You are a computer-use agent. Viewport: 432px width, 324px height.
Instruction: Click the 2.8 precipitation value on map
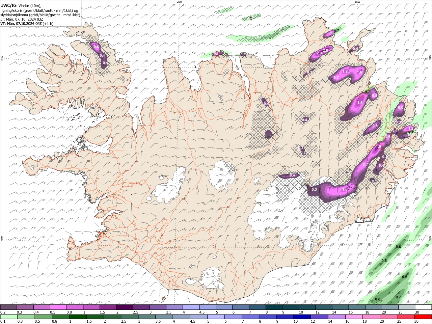point(325,50)
